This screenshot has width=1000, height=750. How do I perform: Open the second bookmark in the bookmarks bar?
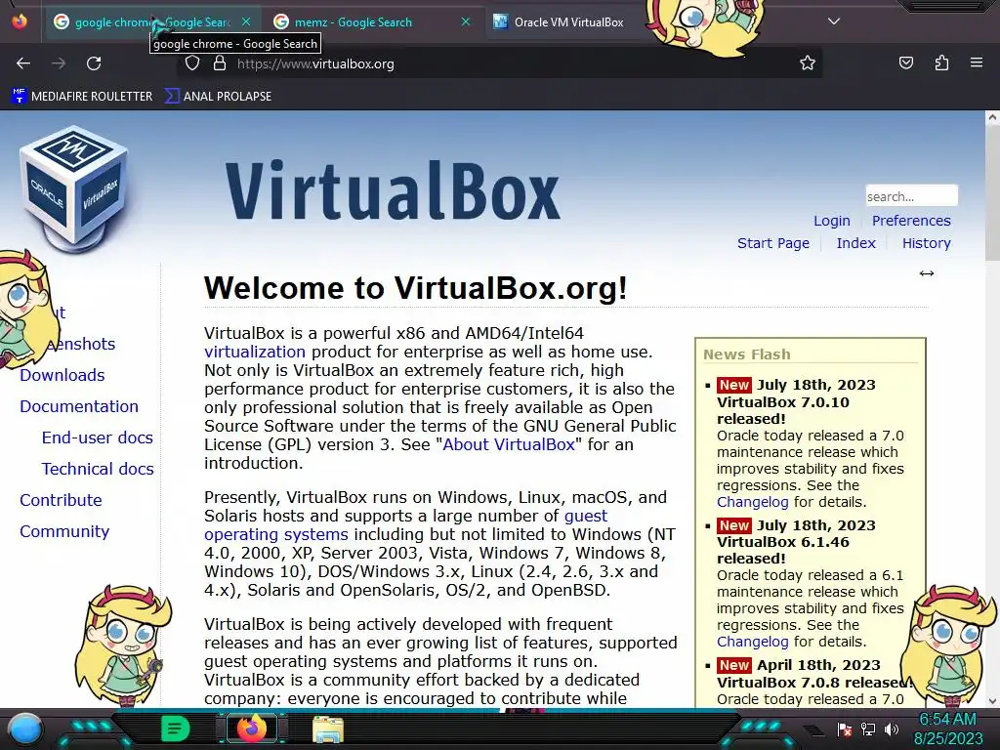click(218, 97)
